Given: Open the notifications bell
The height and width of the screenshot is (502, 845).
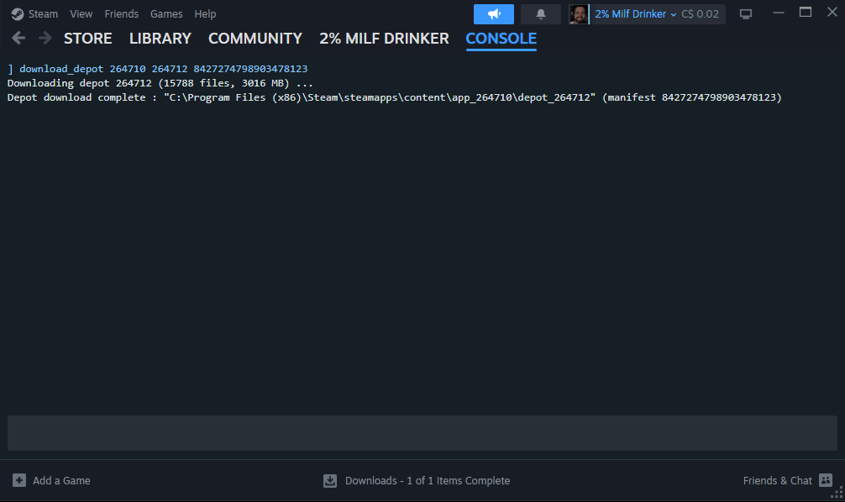Looking at the screenshot, I should point(541,14).
